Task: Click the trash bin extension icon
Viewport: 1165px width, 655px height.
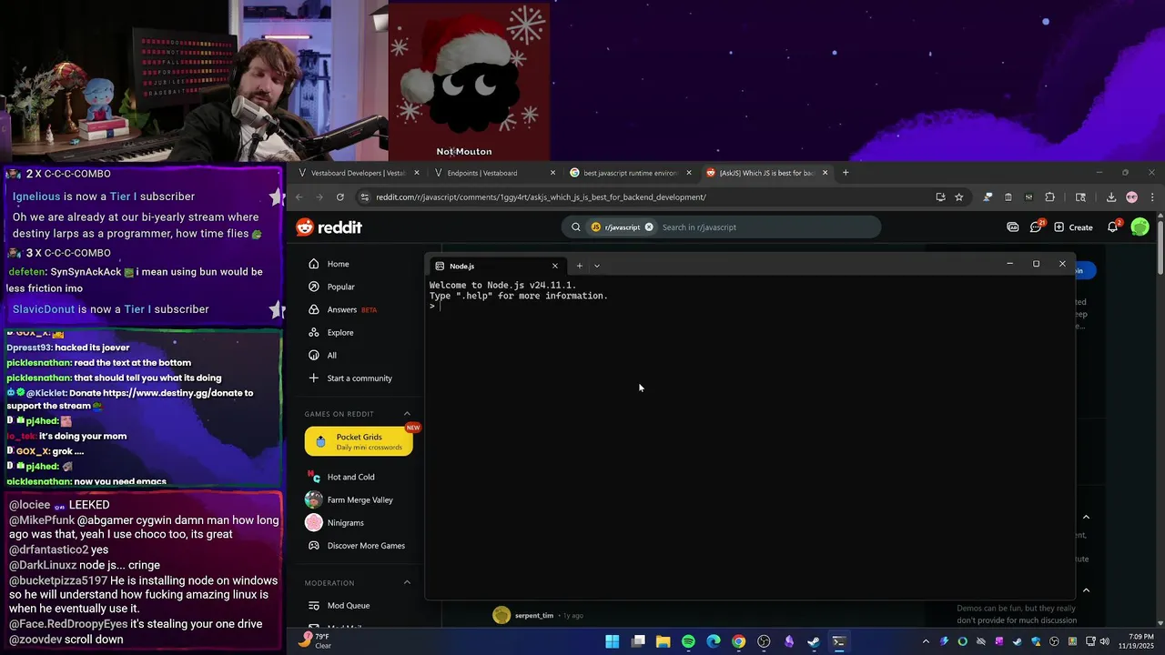Action: (x=1008, y=196)
